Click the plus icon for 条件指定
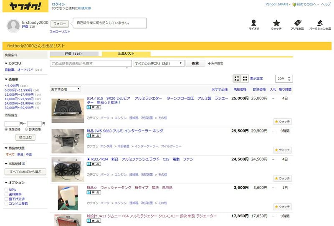Image resolution: width=334 pixels, height=226 pixels. click(209, 63)
